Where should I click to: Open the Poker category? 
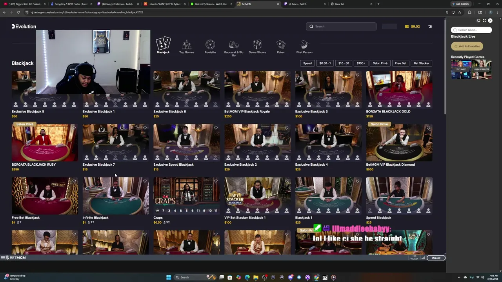(x=281, y=47)
